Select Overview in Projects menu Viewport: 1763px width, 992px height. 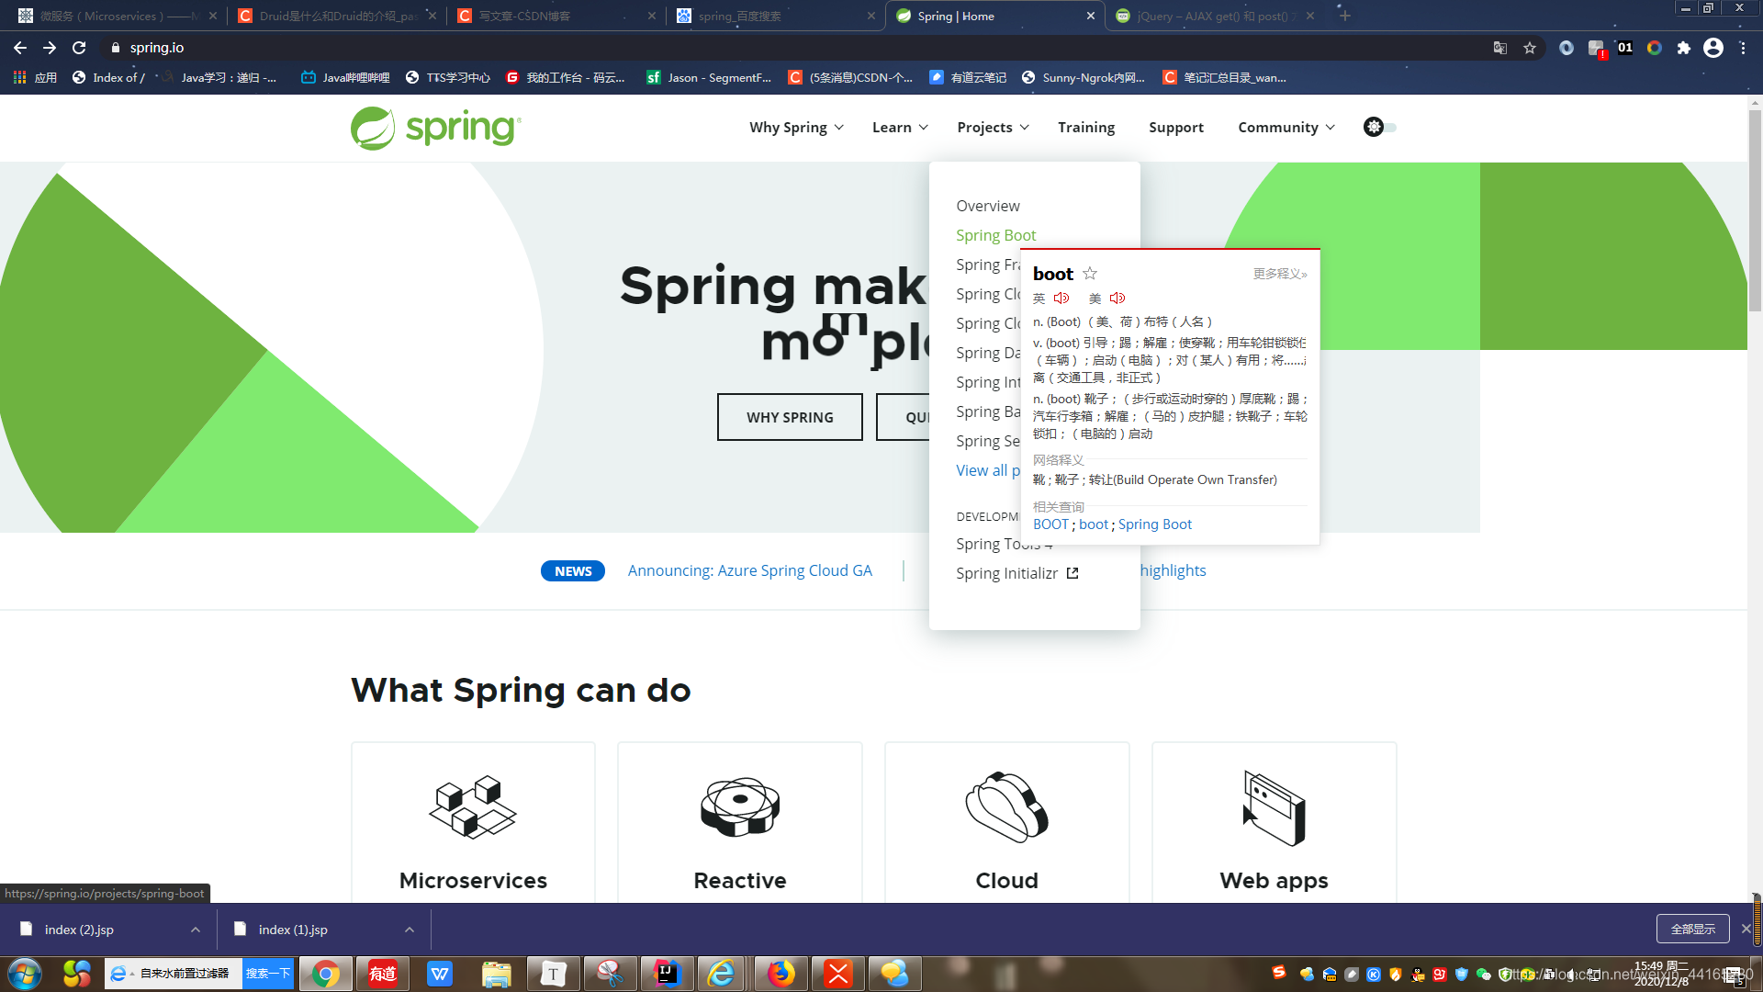(x=987, y=206)
